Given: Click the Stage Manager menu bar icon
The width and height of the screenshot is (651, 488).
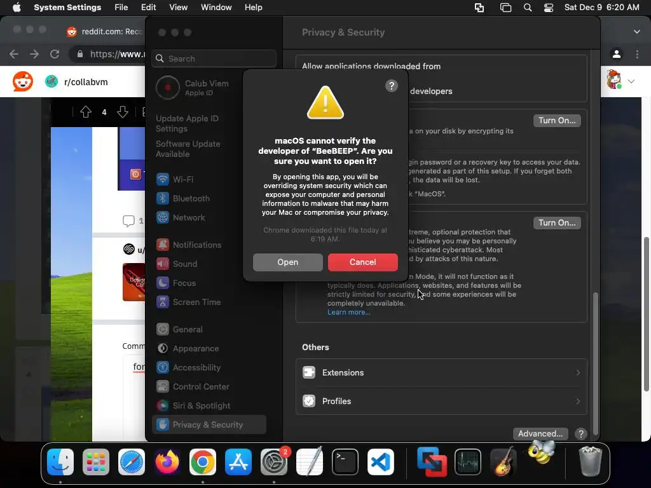Looking at the screenshot, I should click(x=505, y=8).
